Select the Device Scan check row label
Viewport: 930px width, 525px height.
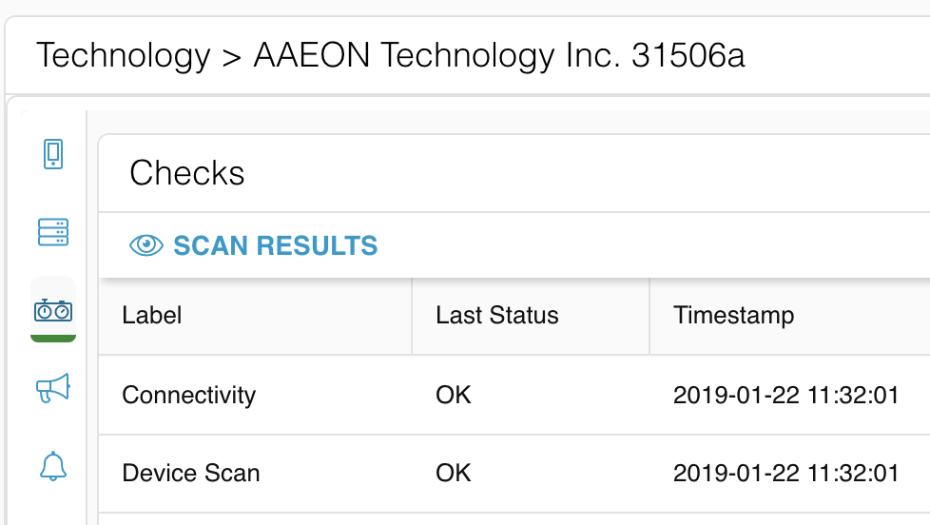click(x=191, y=474)
